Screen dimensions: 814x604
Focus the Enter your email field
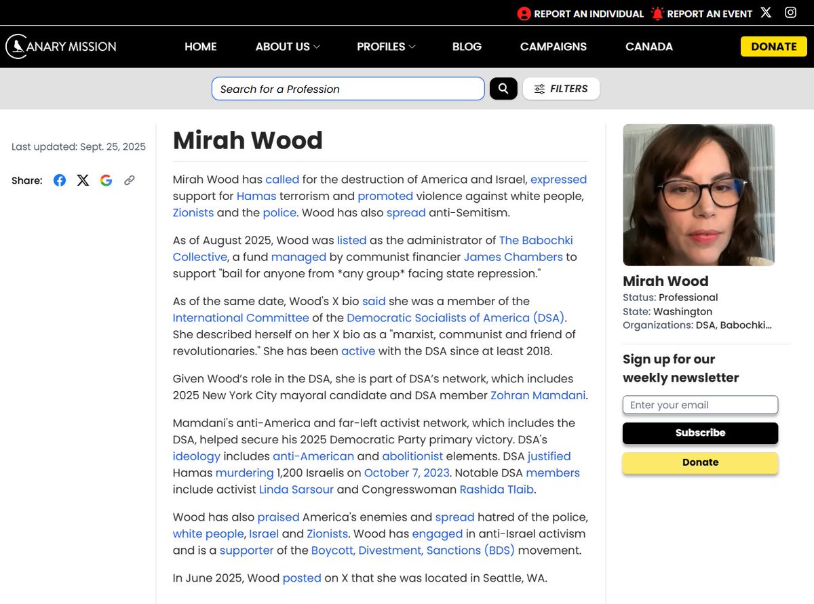pos(700,405)
